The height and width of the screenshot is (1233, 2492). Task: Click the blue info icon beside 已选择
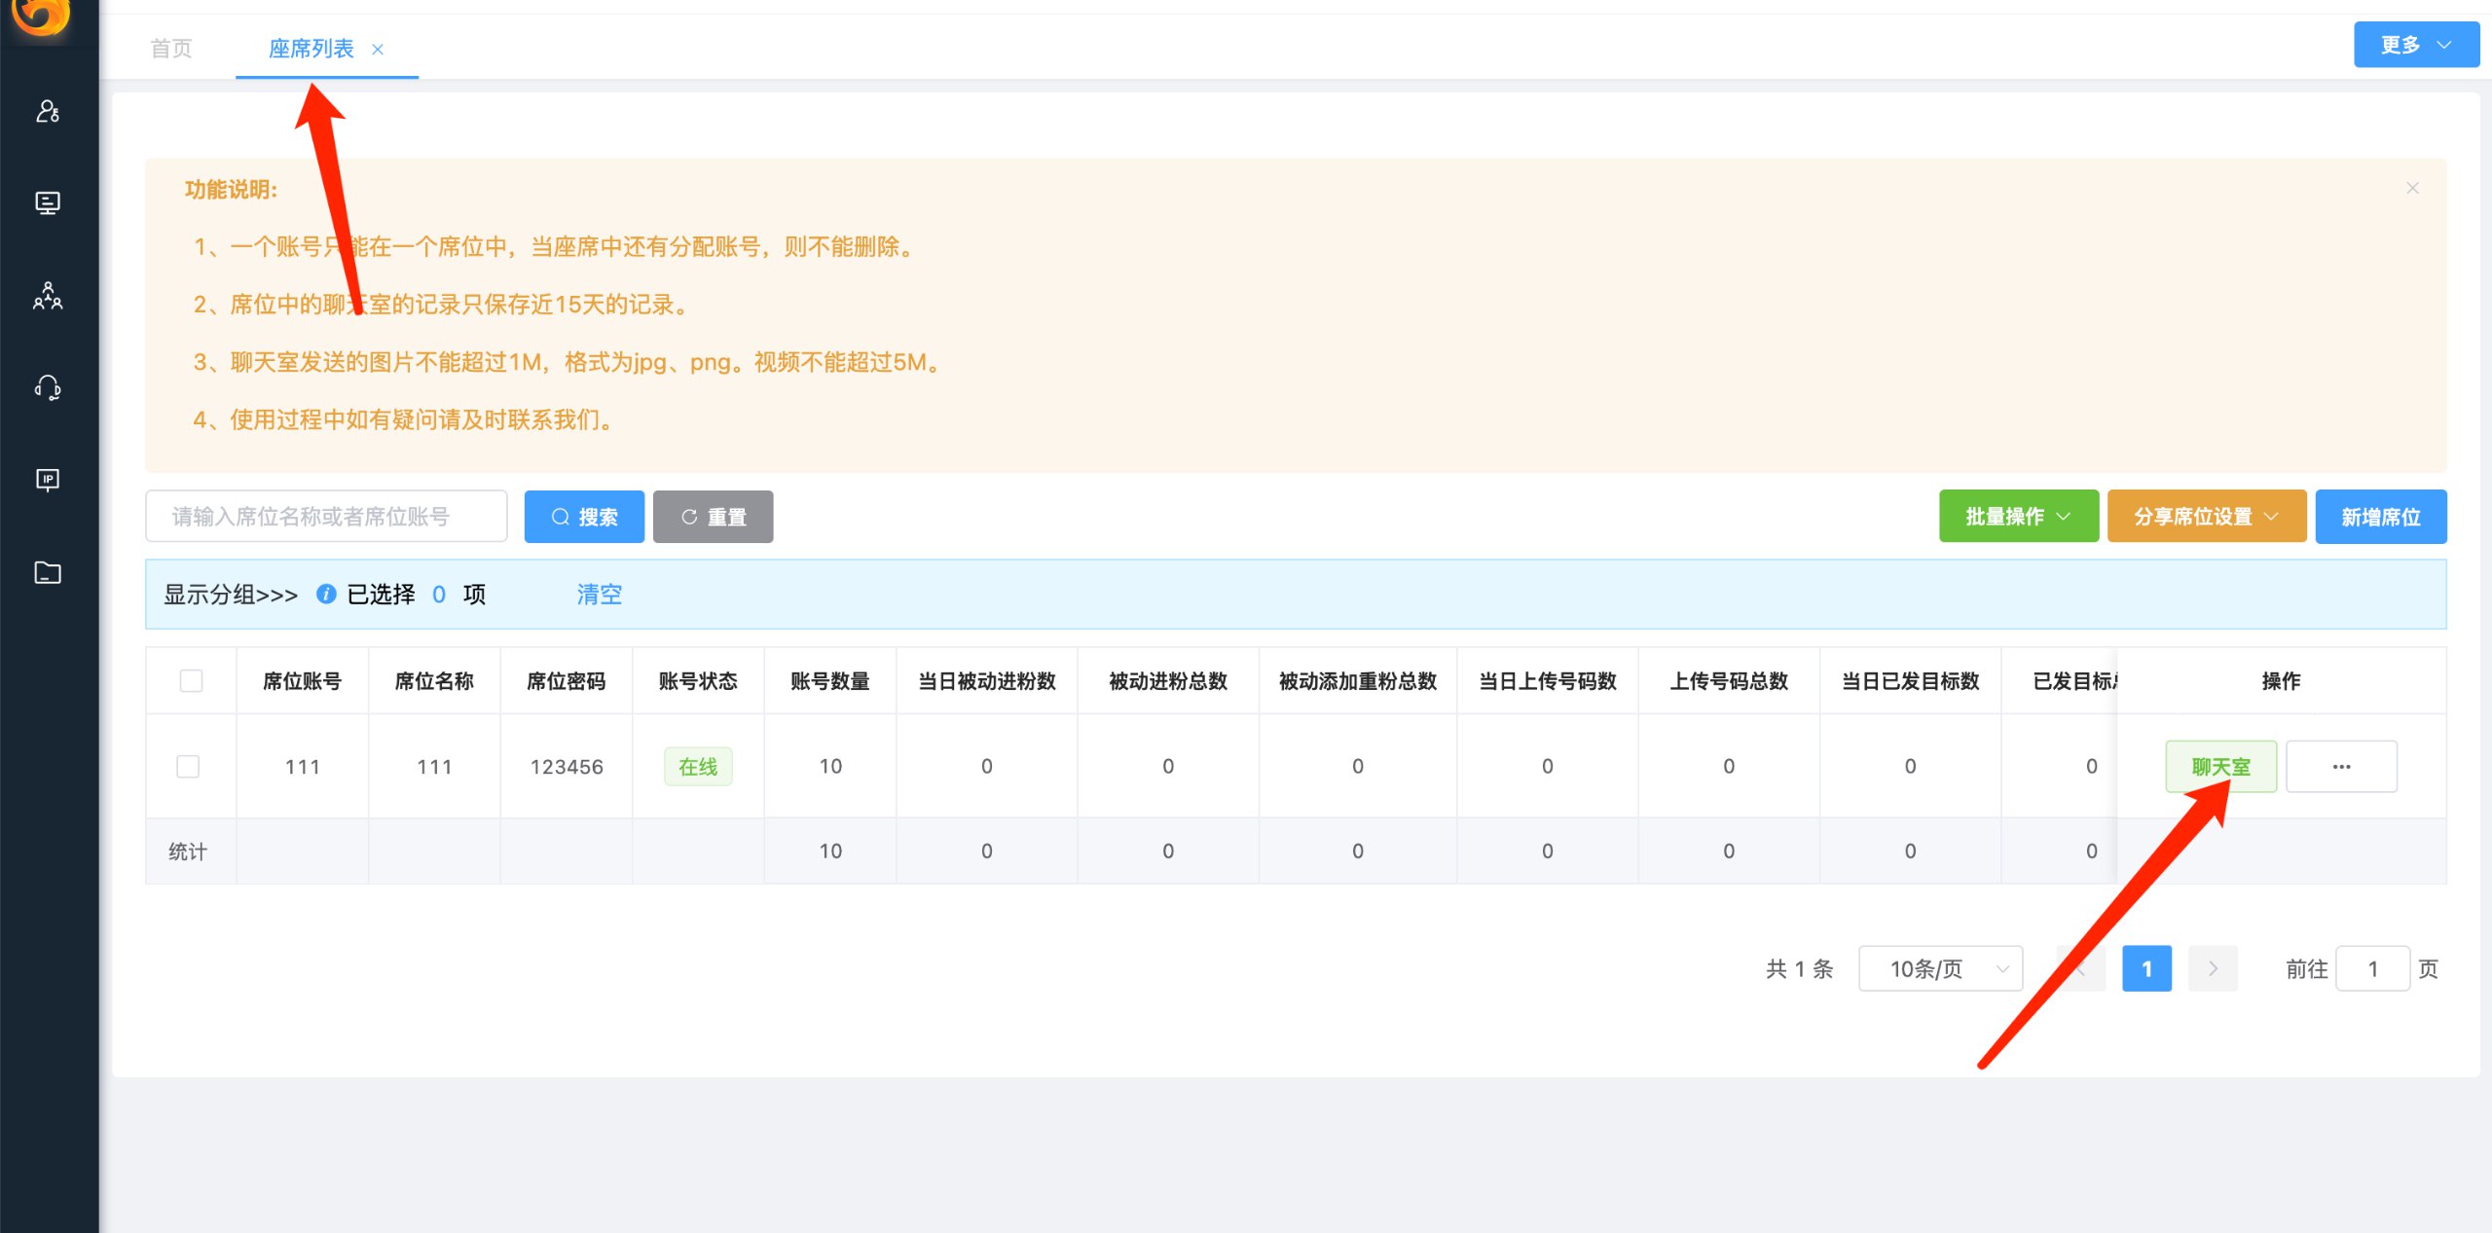tap(326, 595)
